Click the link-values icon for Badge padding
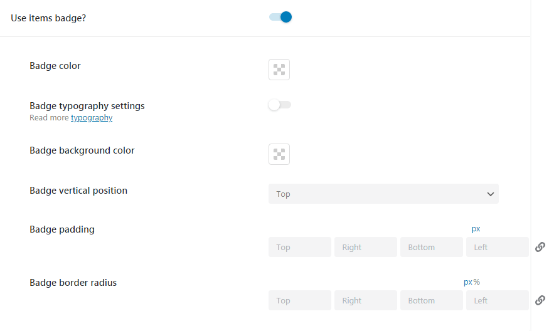 coord(540,247)
